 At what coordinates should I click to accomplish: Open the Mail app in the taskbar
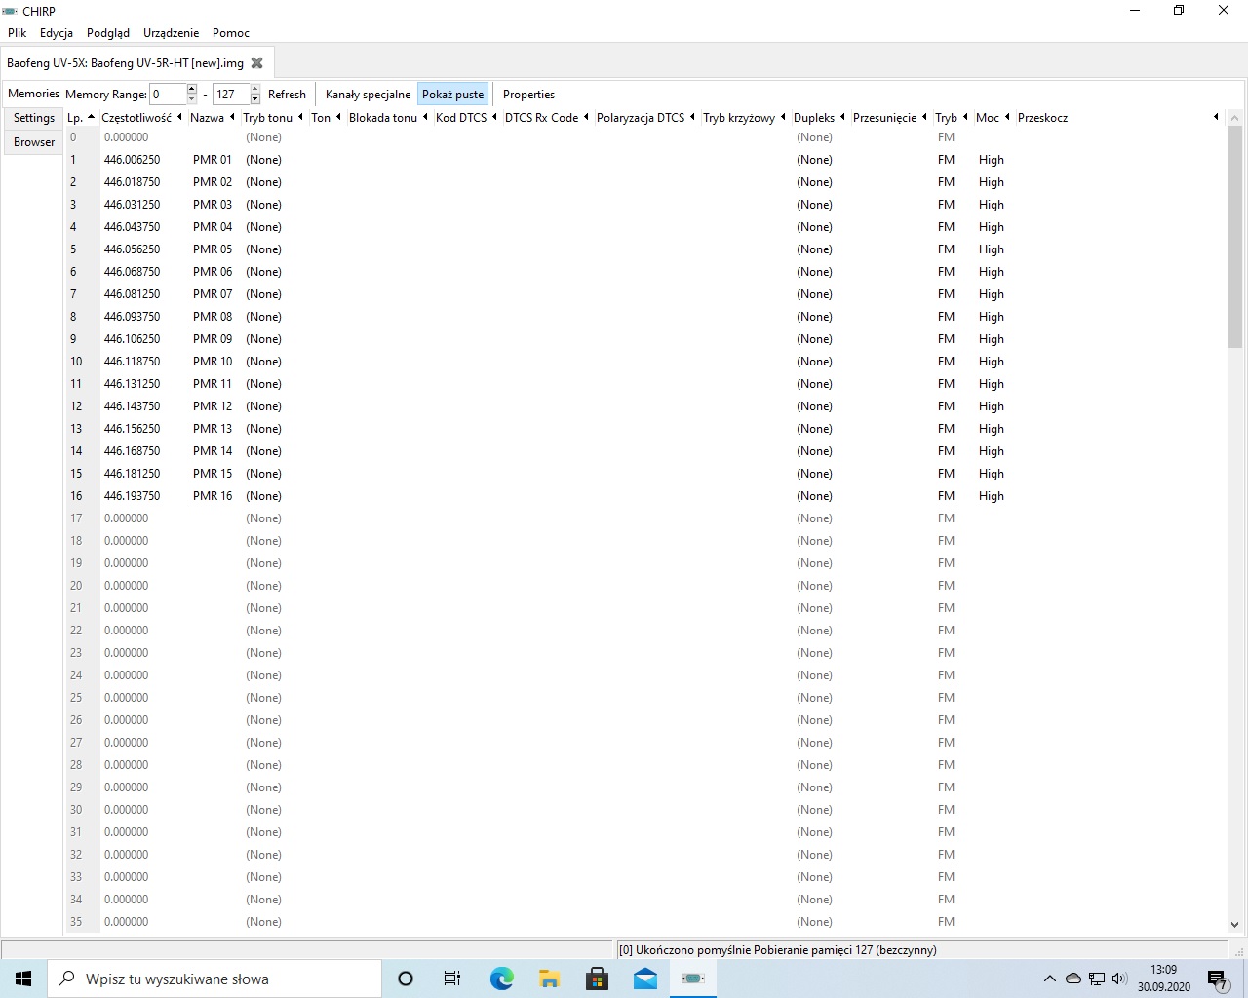click(x=644, y=979)
